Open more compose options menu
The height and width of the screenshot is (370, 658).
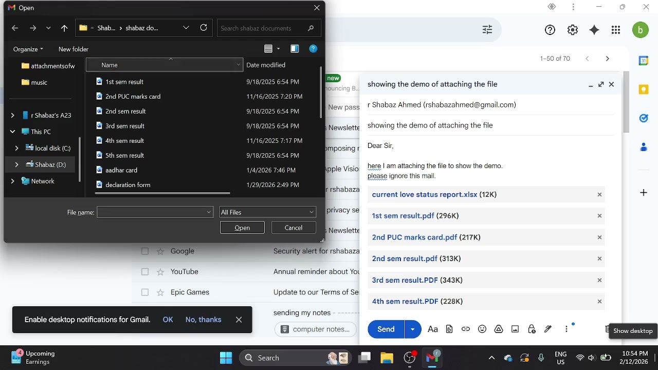coord(566,329)
